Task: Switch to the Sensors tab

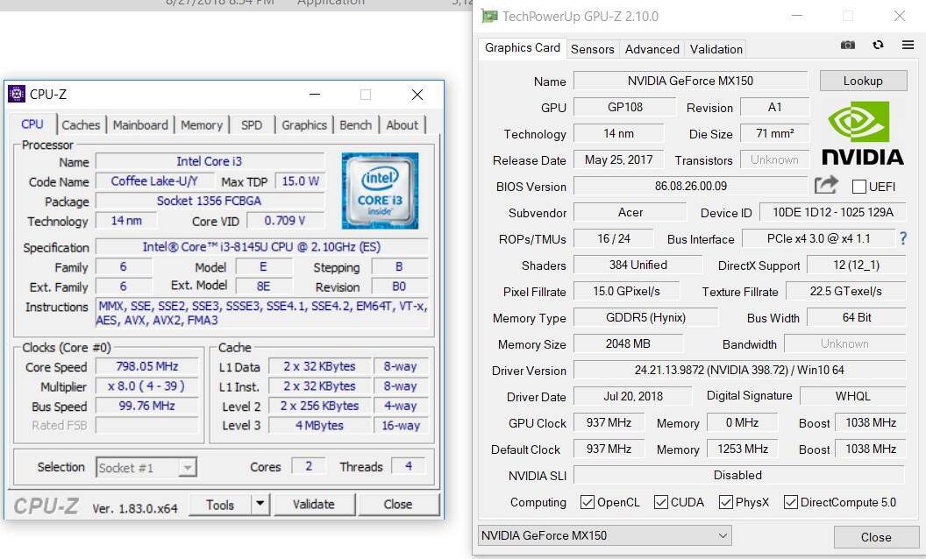Action: click(x=592, y=49)
